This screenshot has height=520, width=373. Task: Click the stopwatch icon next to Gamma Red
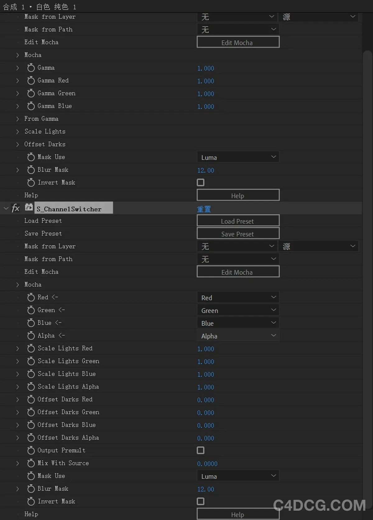pos(31,81)
